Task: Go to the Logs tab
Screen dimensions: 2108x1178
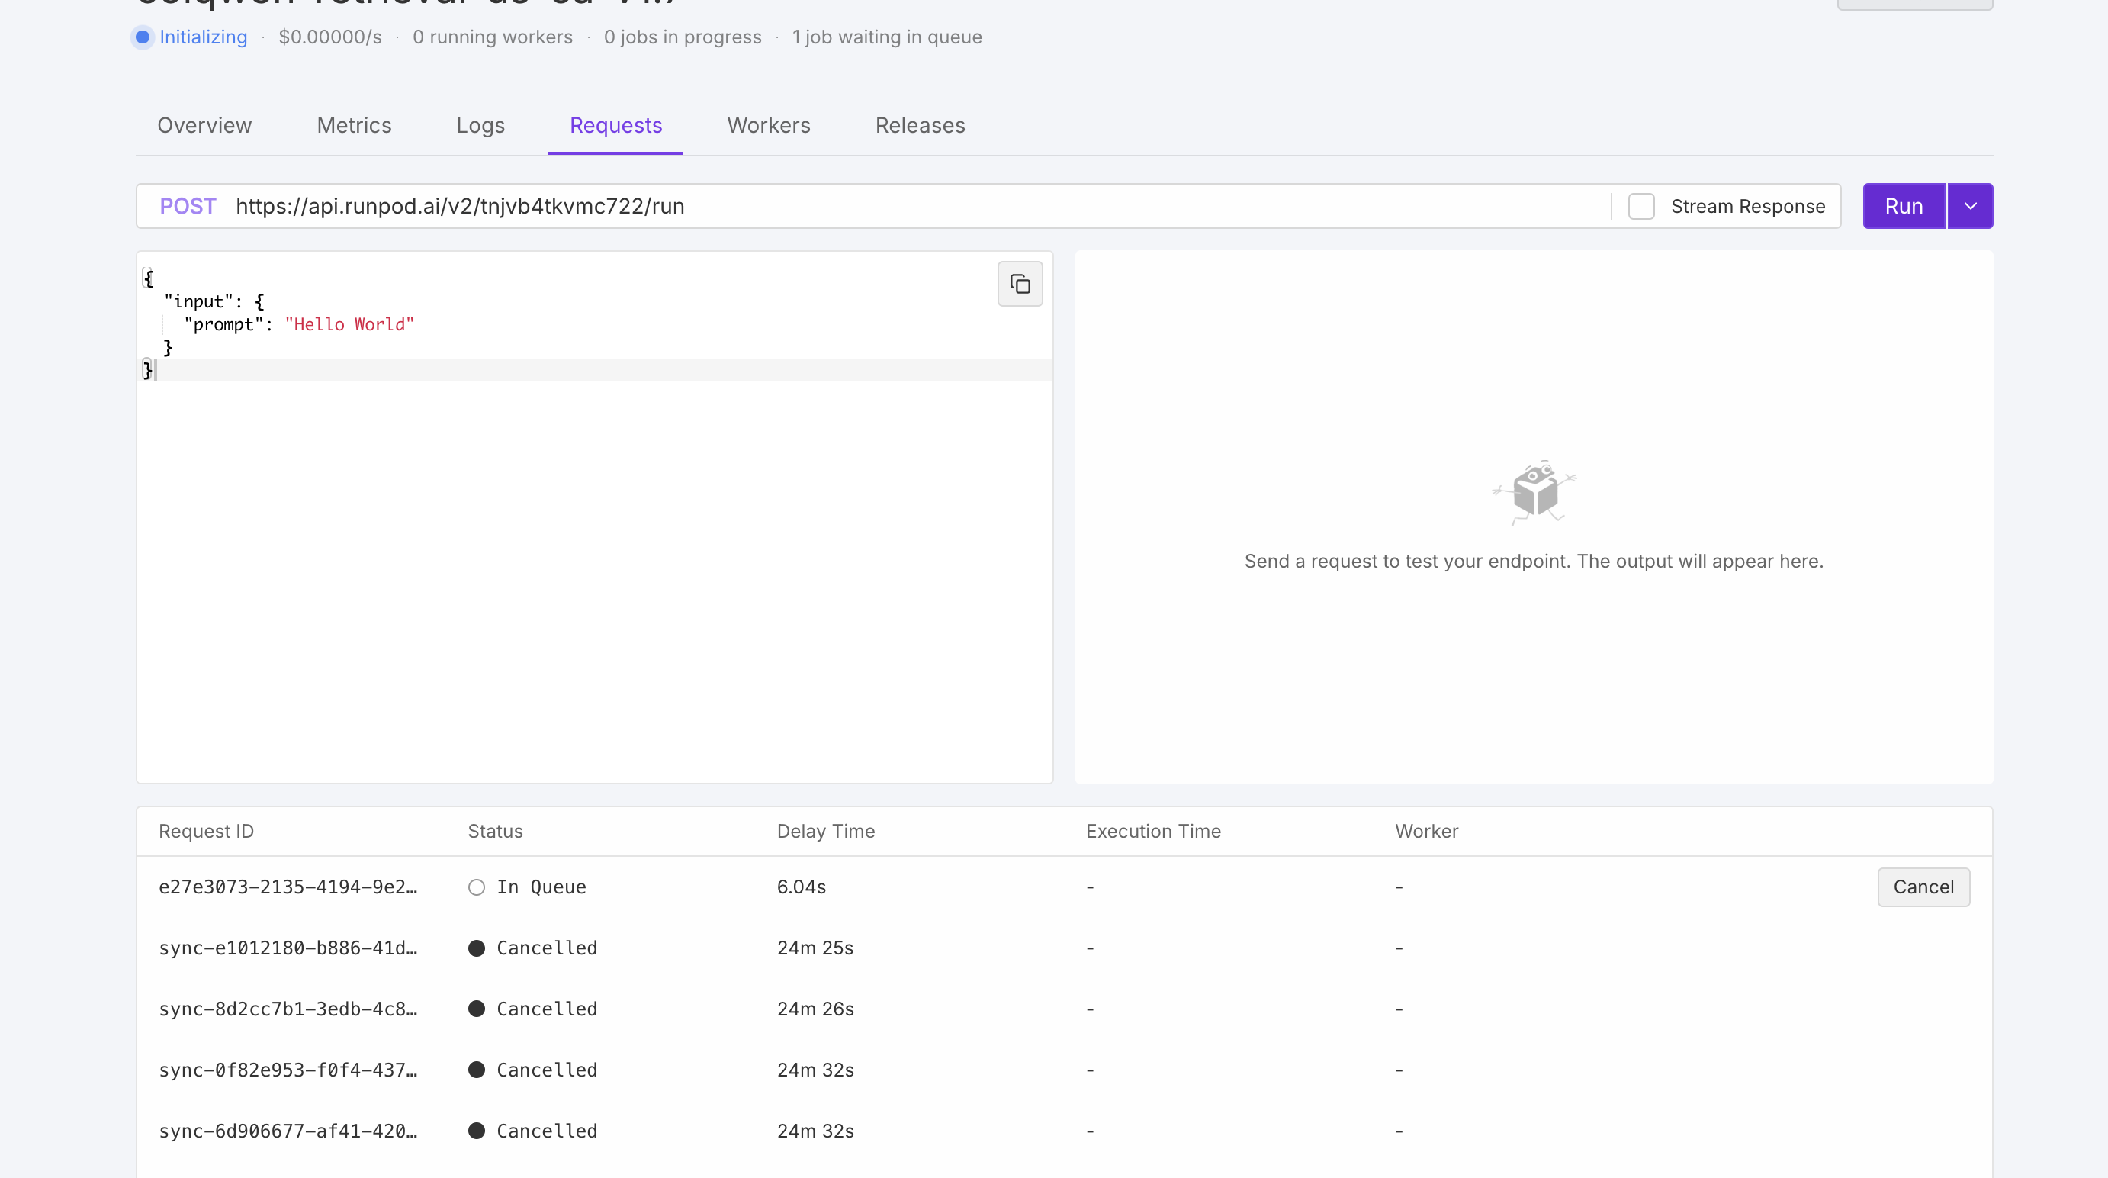Action: coord(480,125)
